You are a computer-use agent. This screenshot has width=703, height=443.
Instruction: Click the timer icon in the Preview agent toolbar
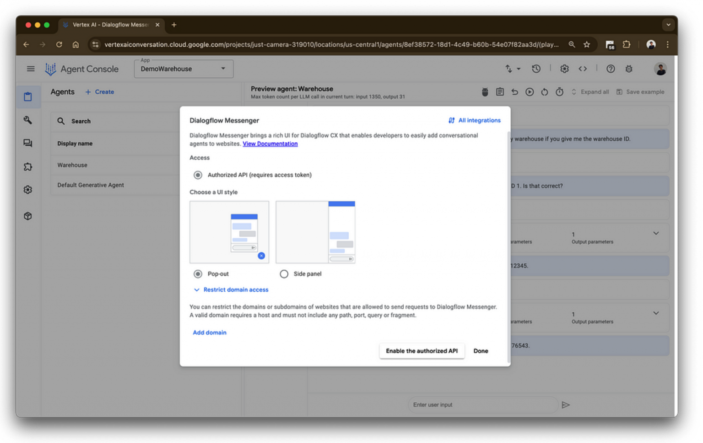(x=559, y=92)
